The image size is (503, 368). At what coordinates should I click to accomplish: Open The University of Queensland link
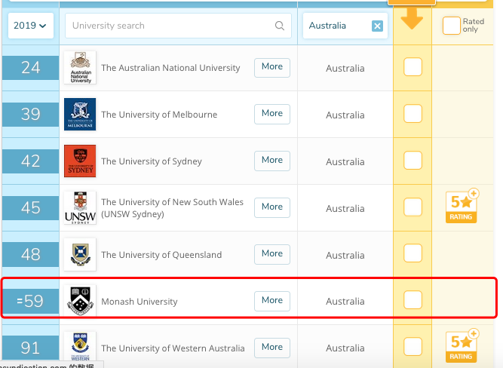[x=161, y=255]
